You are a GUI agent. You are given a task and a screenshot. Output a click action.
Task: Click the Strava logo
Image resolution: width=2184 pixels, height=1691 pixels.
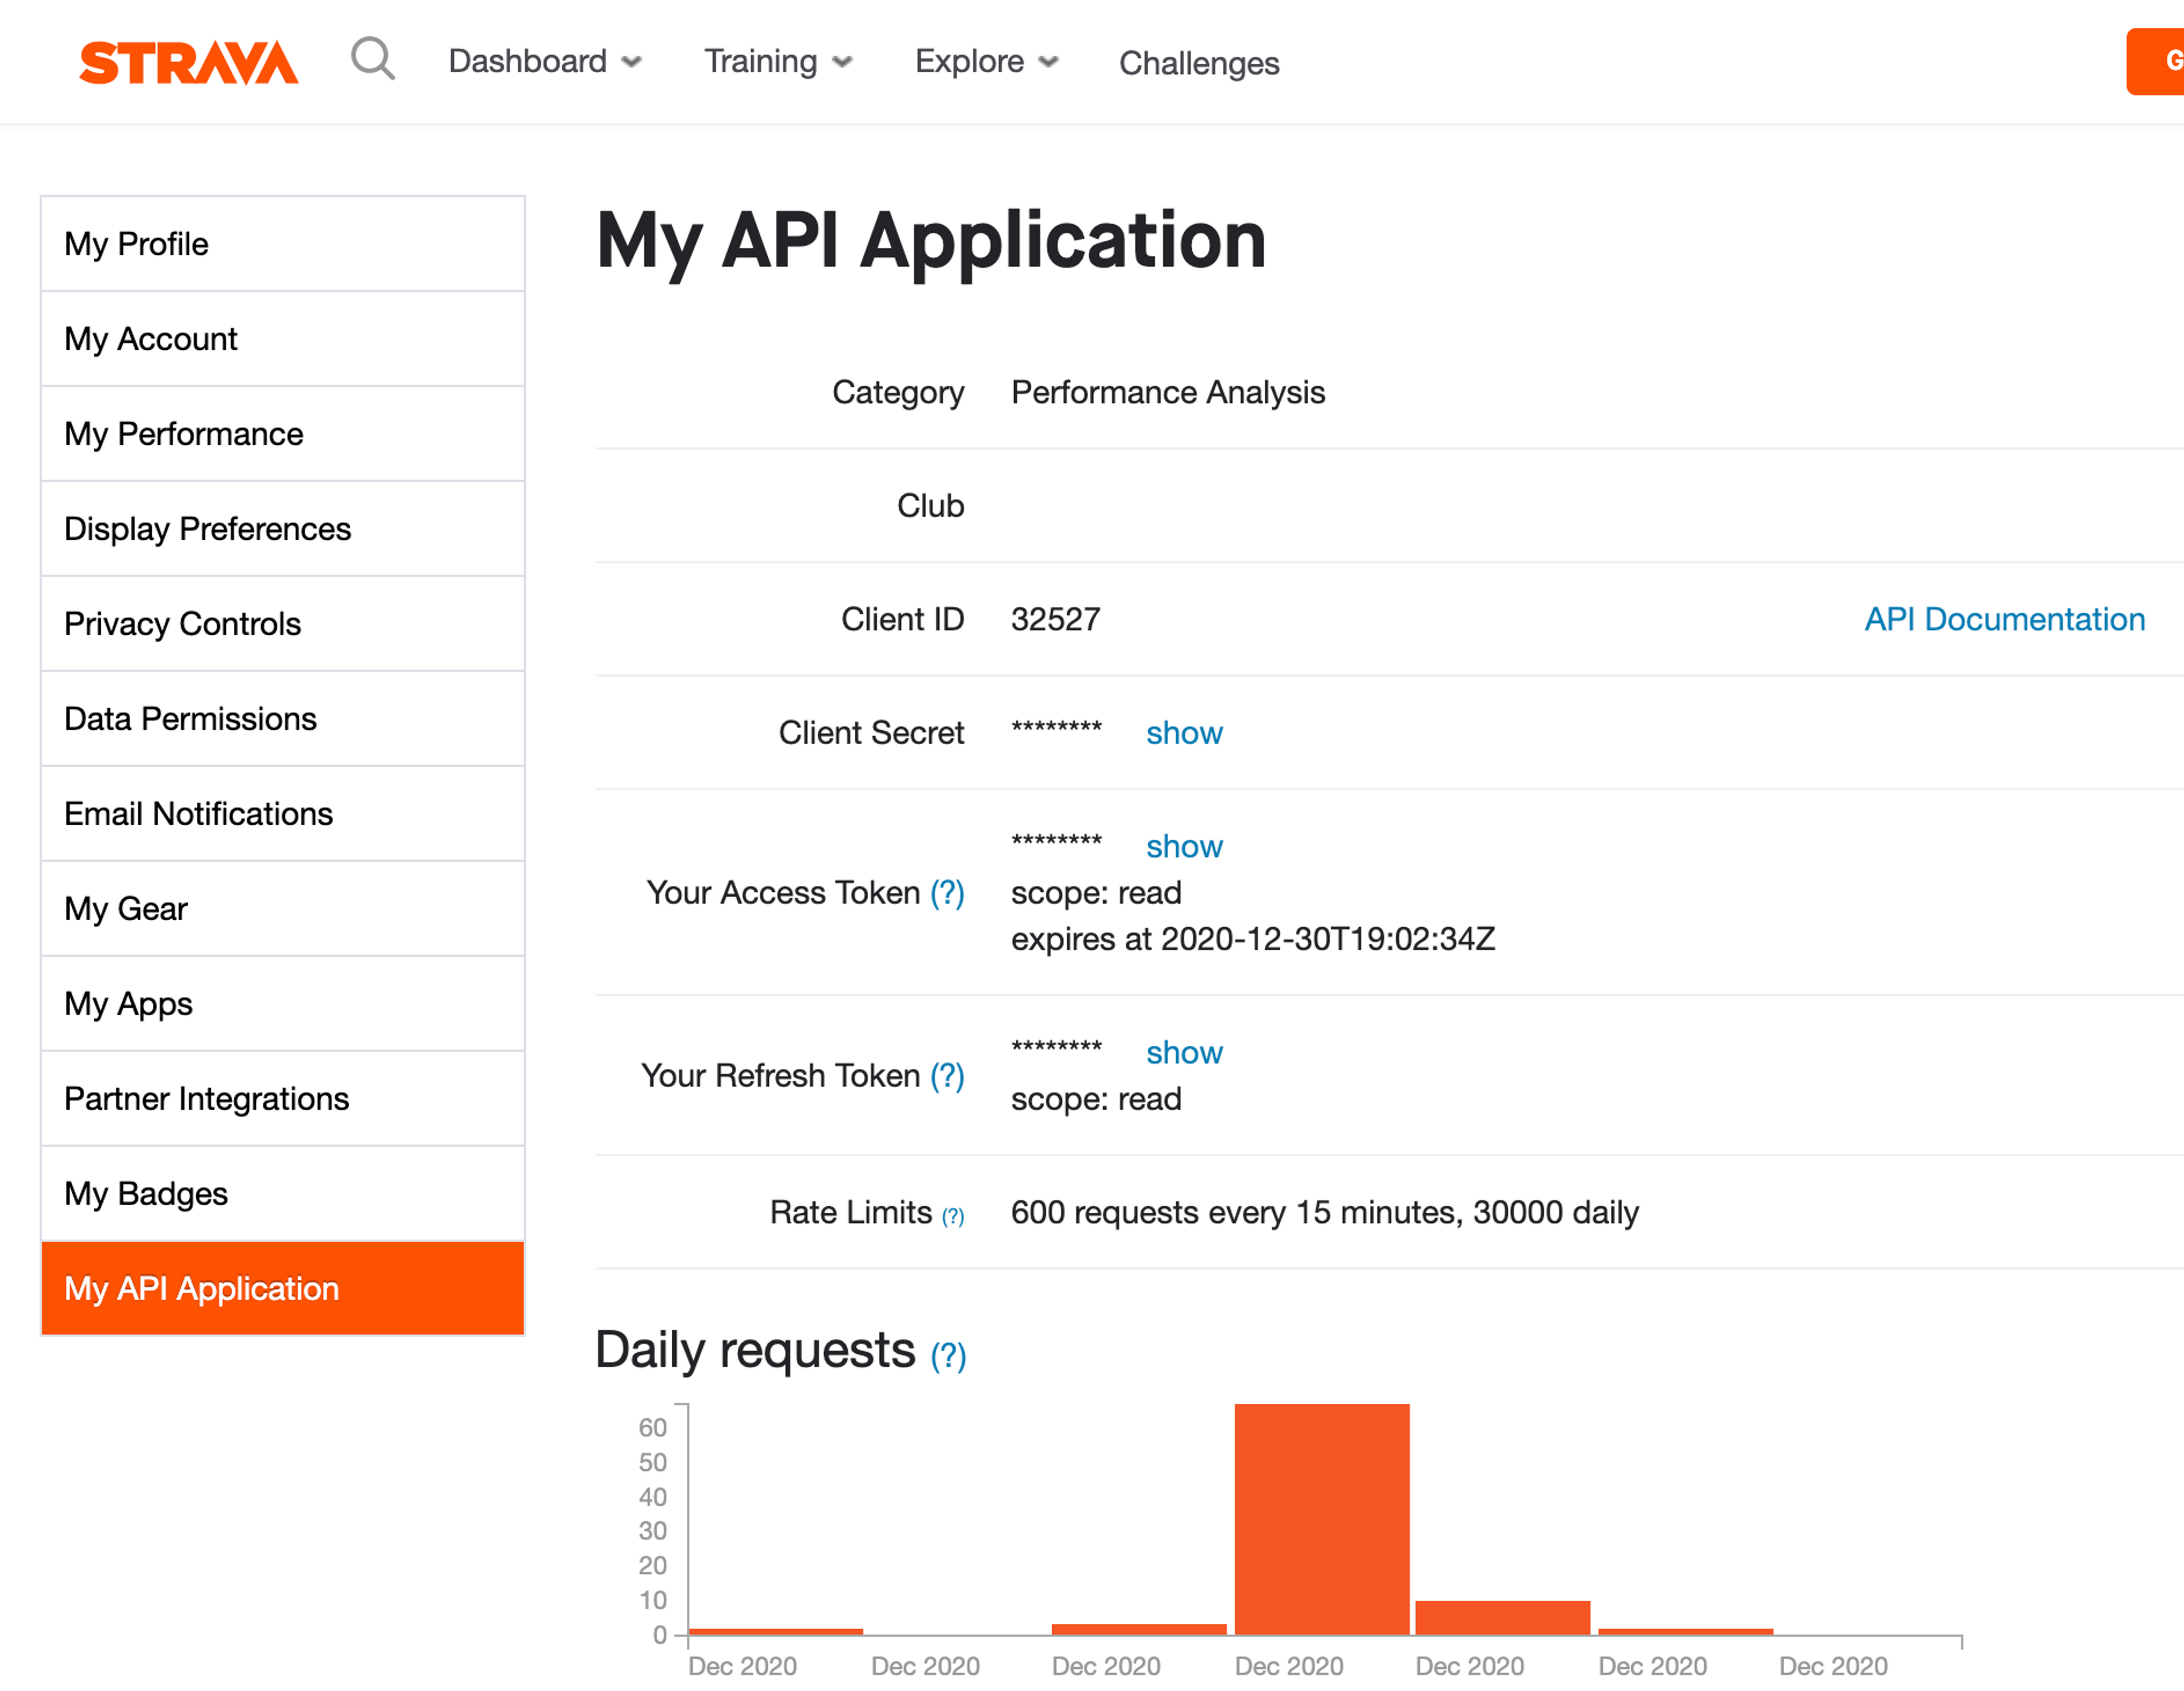[188, 62]
